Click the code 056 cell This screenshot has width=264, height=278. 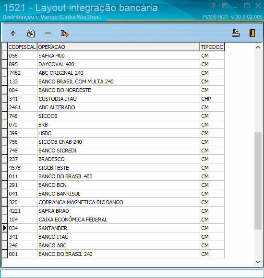(22, 56)
